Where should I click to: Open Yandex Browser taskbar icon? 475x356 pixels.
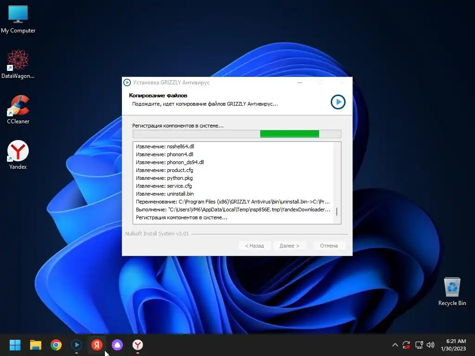(x=138, y=345)
